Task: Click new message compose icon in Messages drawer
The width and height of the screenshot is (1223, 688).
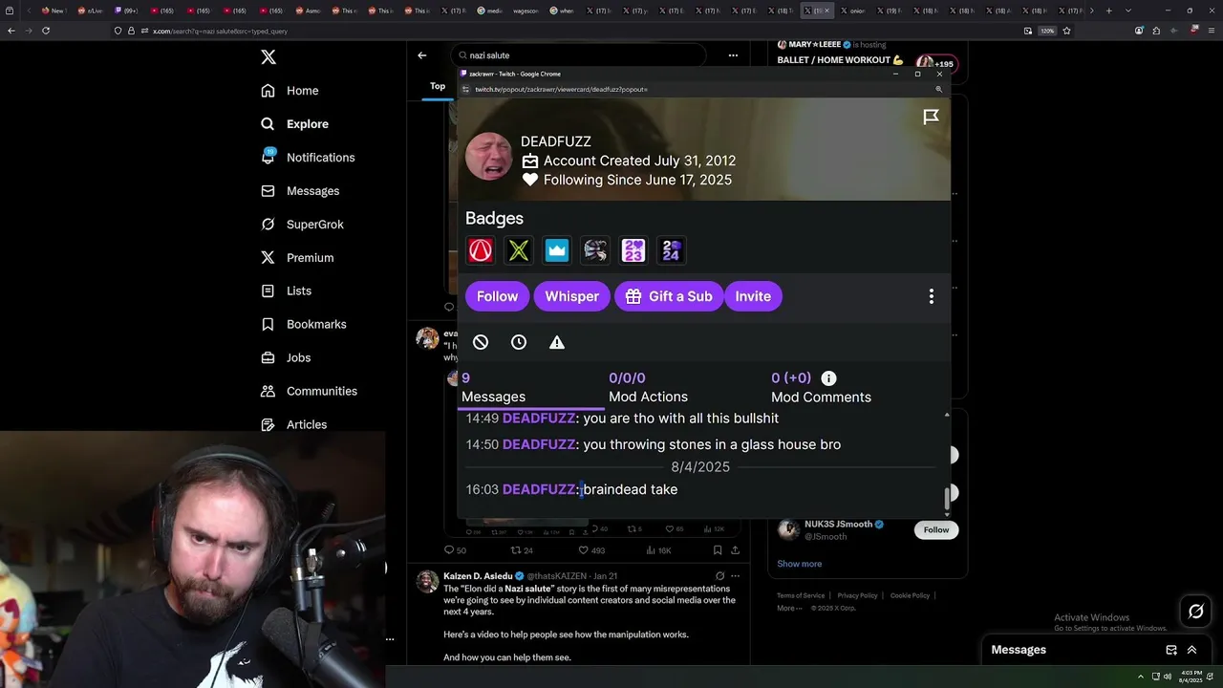Action: coord(1171,650)
